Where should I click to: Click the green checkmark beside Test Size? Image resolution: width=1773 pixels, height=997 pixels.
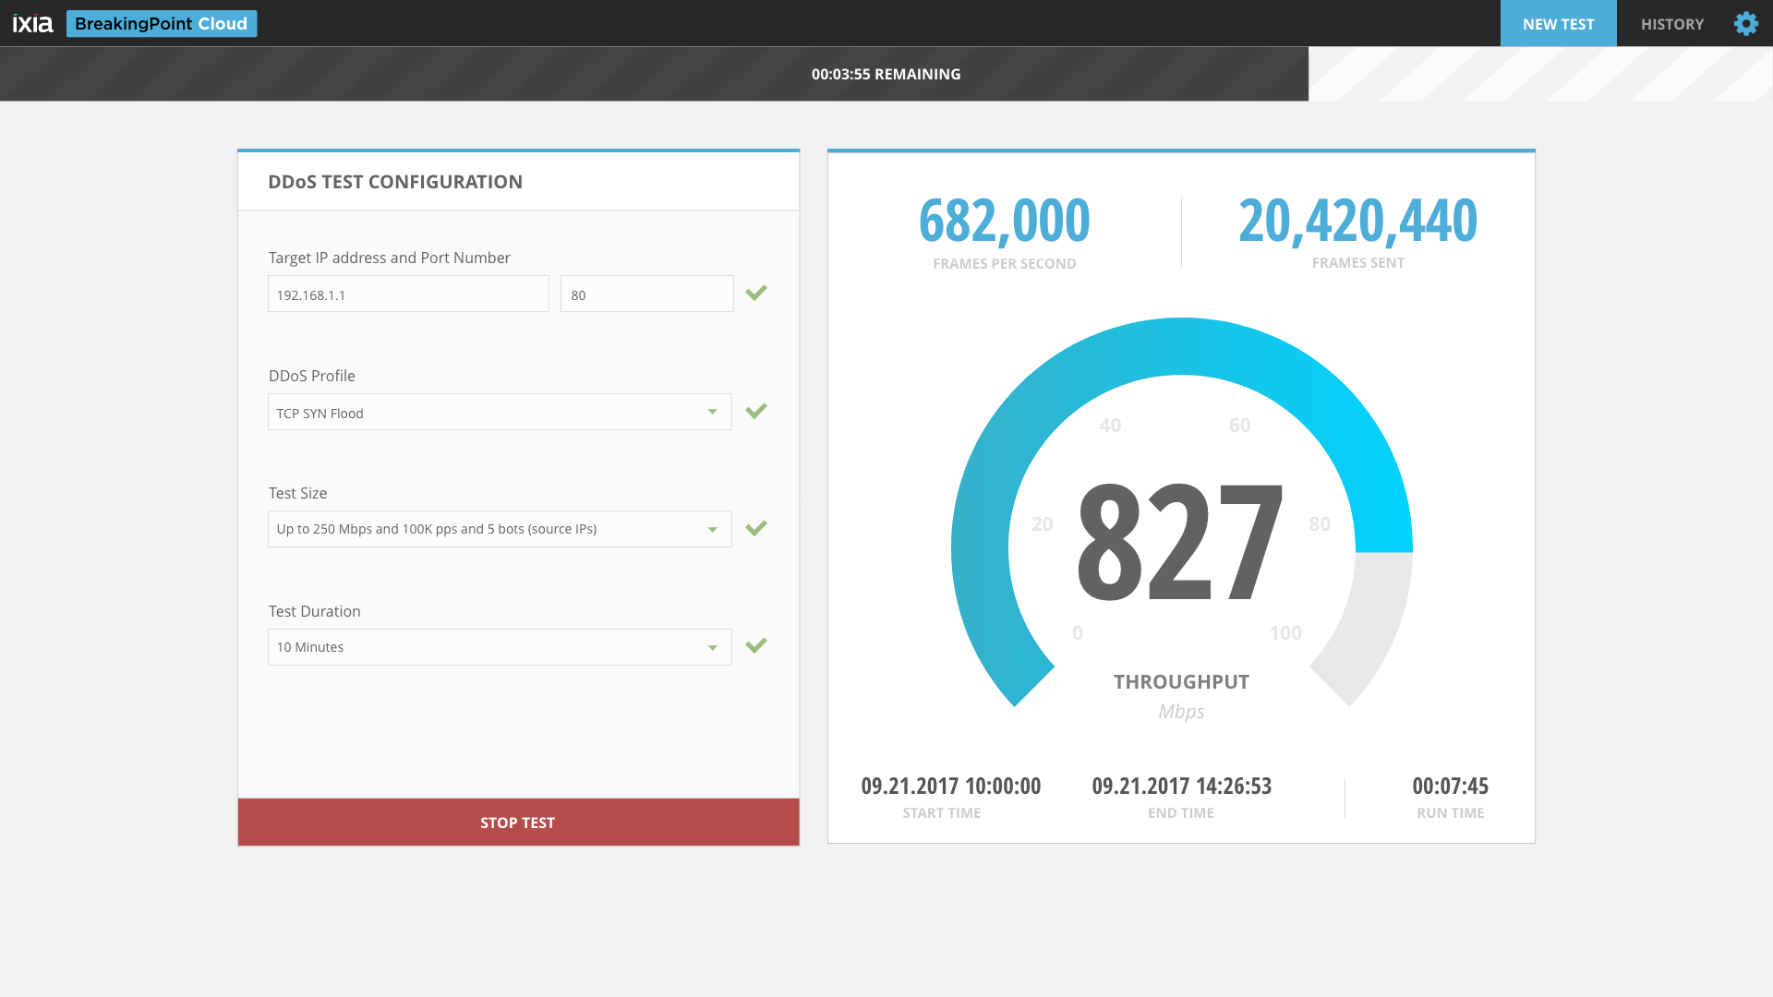(756, 529)
